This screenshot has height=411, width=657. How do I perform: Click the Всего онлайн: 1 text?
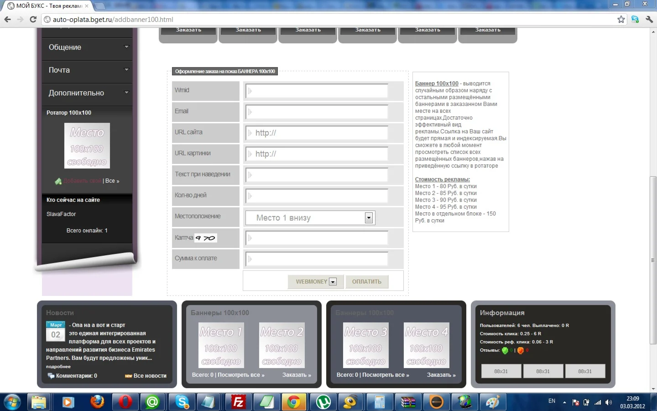87,231
